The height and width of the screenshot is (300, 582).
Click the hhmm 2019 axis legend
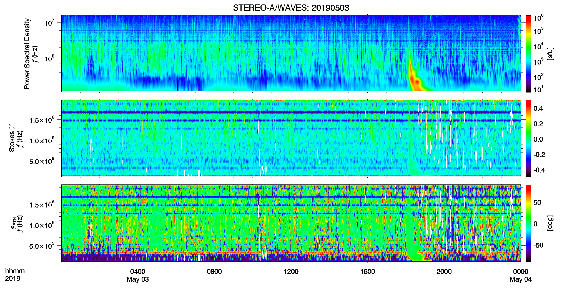point(15,275)
